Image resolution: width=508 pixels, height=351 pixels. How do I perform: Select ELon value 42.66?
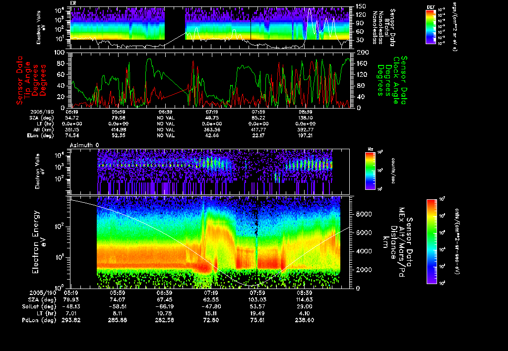[212, 135]
